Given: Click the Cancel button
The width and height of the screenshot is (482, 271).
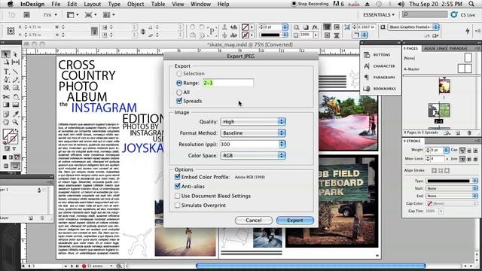Looking at the screenshot, I should point(254,221).
